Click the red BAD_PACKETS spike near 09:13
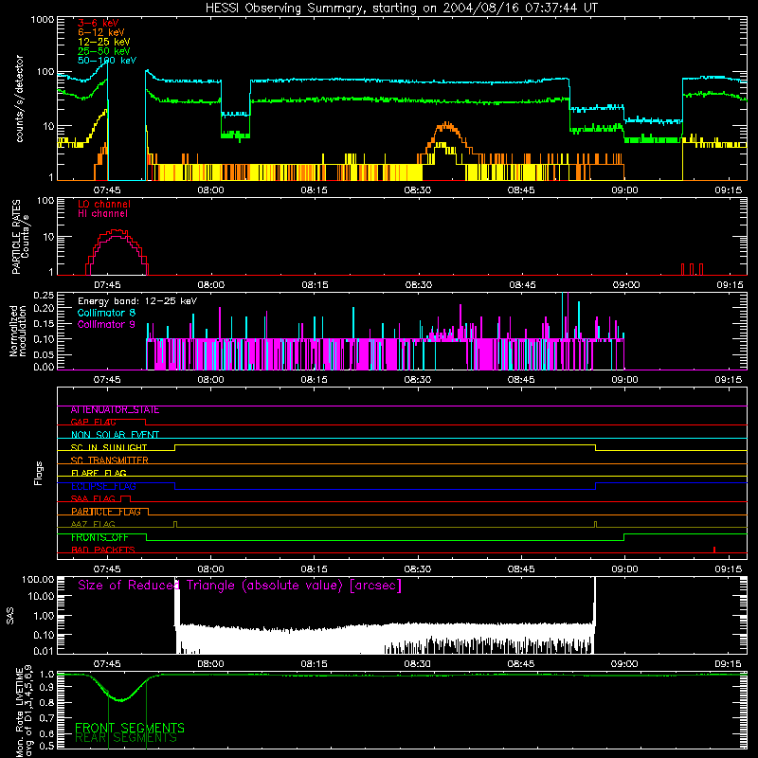The width and height of the screenshot is (758, 758). (x=714, y=550)
